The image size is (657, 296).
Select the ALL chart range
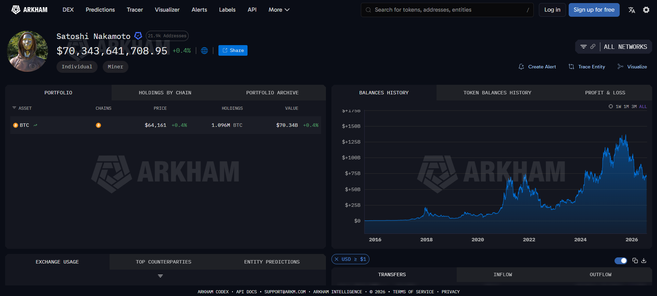tap(643, 107)
